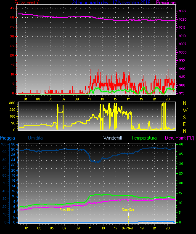
Task: Click the green 35 value on the temperature axis
Action: [181, 154]
